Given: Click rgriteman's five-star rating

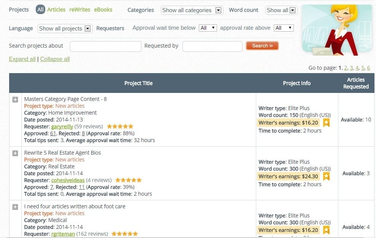Looking at the screenshot, I should click(x=125, y=234).
